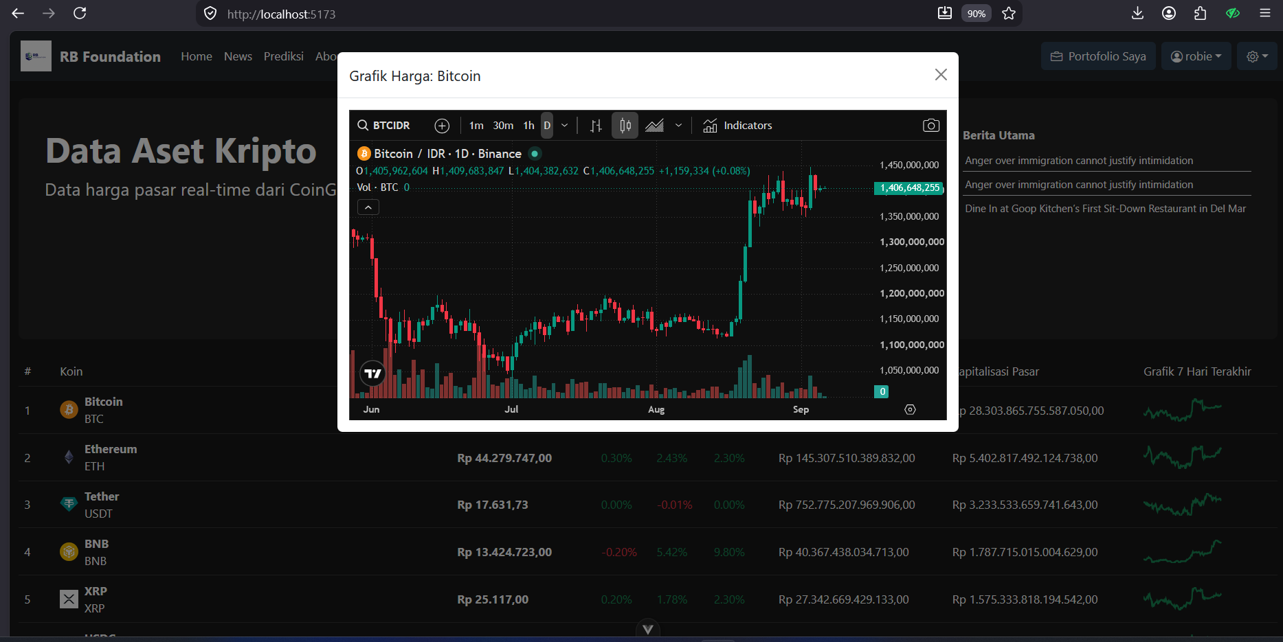
Task: Go back in browser
Action: pyautogui.click(x=18, y=13)
